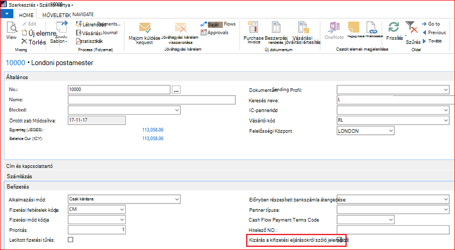The height and width of the screenshot is (250, 455).
Task: Open Dokumentum Sending Profil dropdown
Action: (x=446, y=90)
